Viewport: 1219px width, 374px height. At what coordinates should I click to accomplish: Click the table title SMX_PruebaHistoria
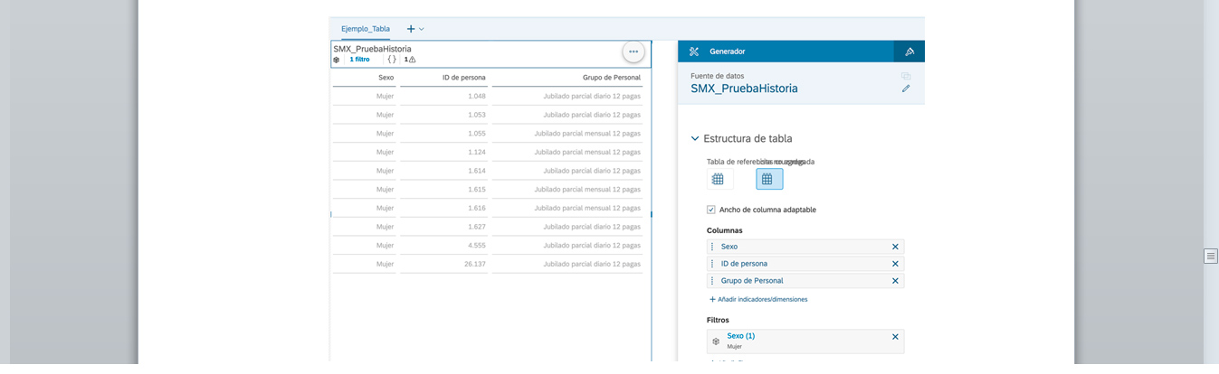click(372, 49)
